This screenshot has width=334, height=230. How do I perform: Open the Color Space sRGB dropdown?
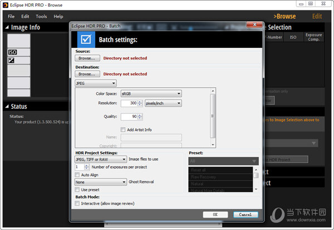click(x=151, y=93)
